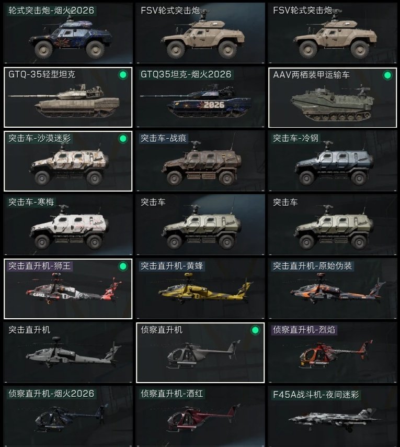The image size is (400, 447).
Task: Select the default gray 突击直升机 card
Action: point(68,353)
